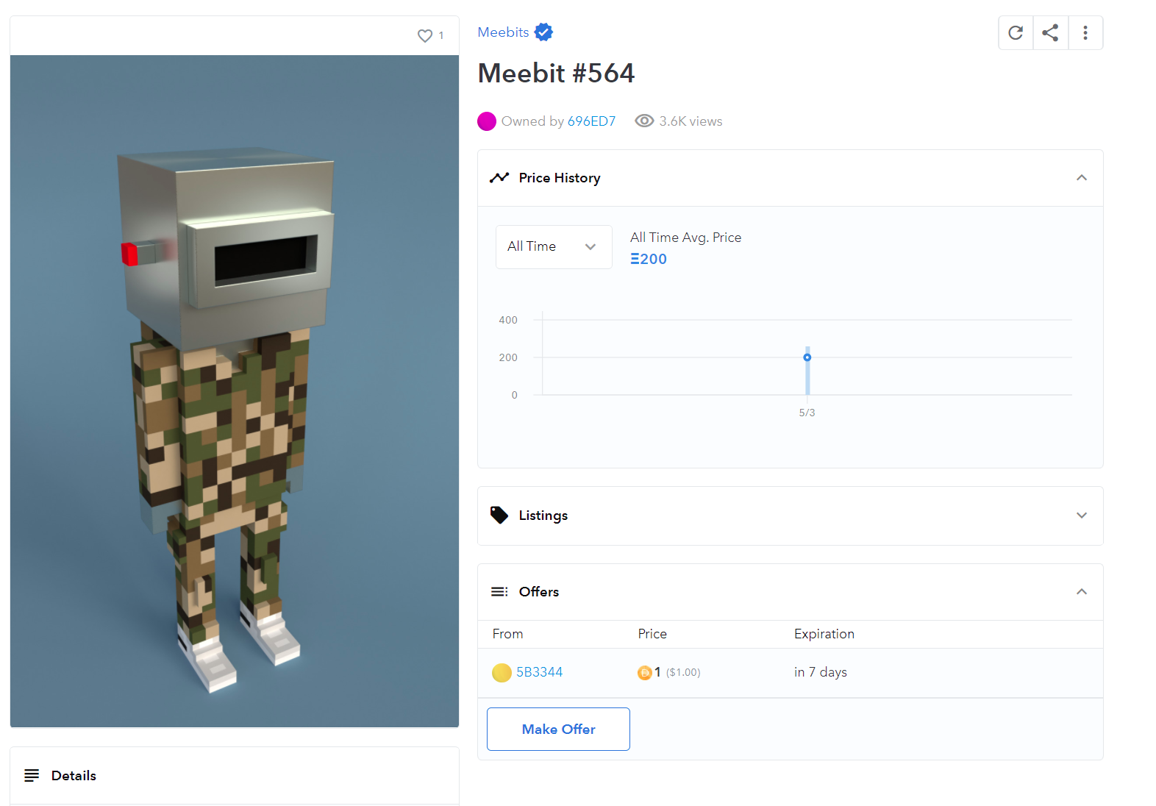Screen dimensions: 1156x806
Task: Collapse the Price History section
Action: pos(1082,178)
